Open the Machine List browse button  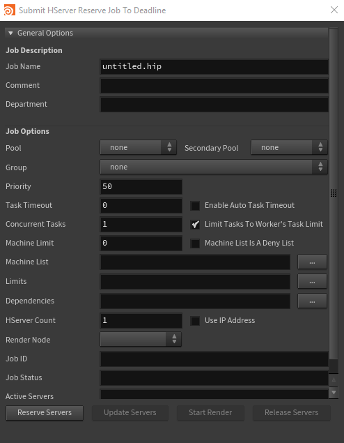click(312, 262)
